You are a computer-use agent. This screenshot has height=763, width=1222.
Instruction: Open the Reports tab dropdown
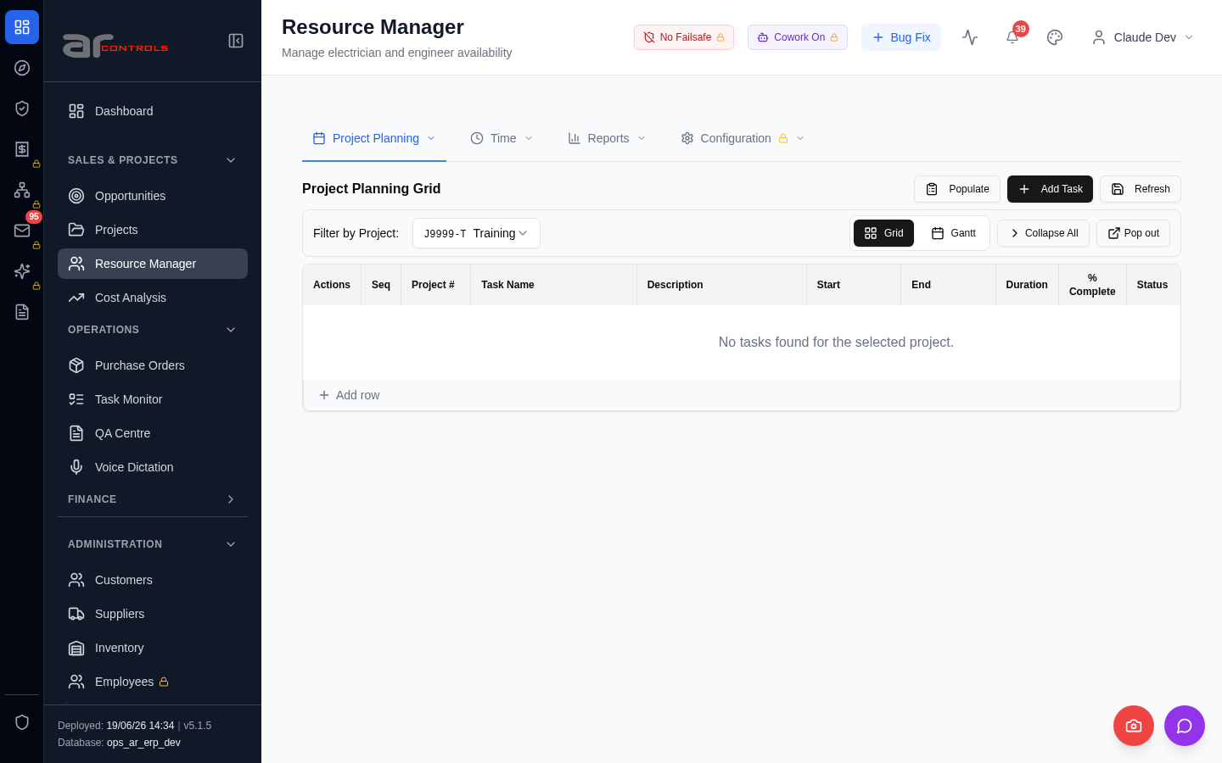607,138
